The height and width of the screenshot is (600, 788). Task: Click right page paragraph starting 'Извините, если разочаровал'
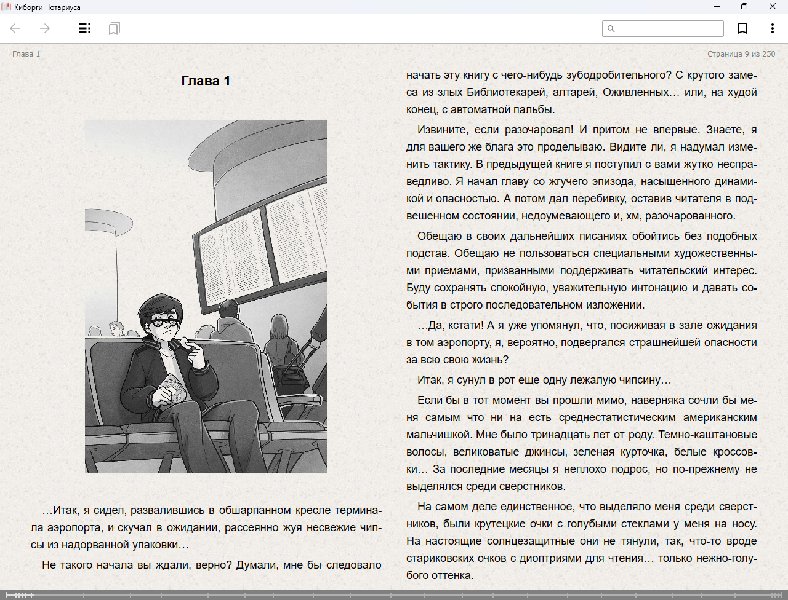[x=581, y=173]
